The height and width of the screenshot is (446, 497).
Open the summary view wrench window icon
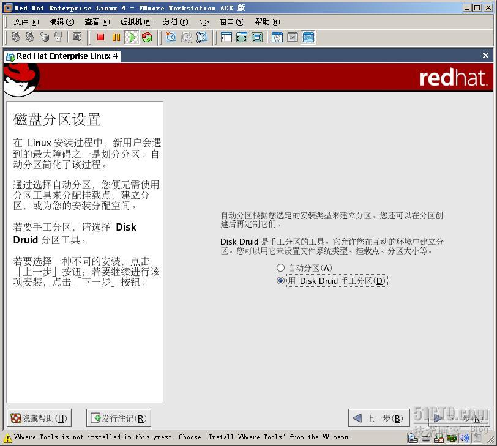click(x=277, y=37)
